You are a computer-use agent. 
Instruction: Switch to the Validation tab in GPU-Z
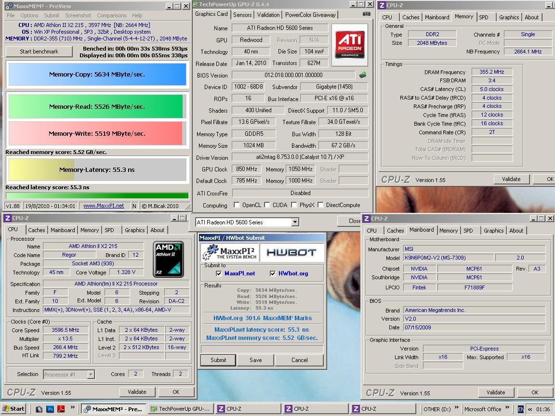click(x=268, y=15)
